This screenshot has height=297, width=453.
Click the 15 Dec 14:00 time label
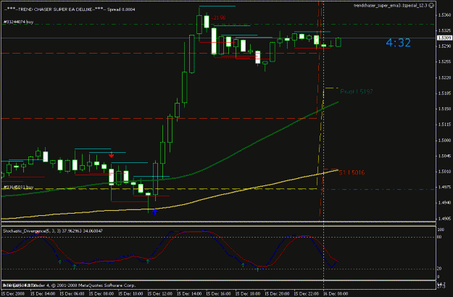[189, 294]
